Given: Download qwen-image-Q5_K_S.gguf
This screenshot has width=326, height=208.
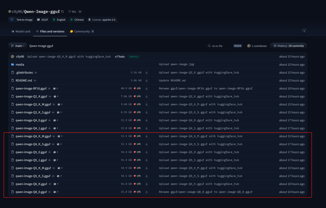Looking at the screenshot, I should tap(147, 176).
